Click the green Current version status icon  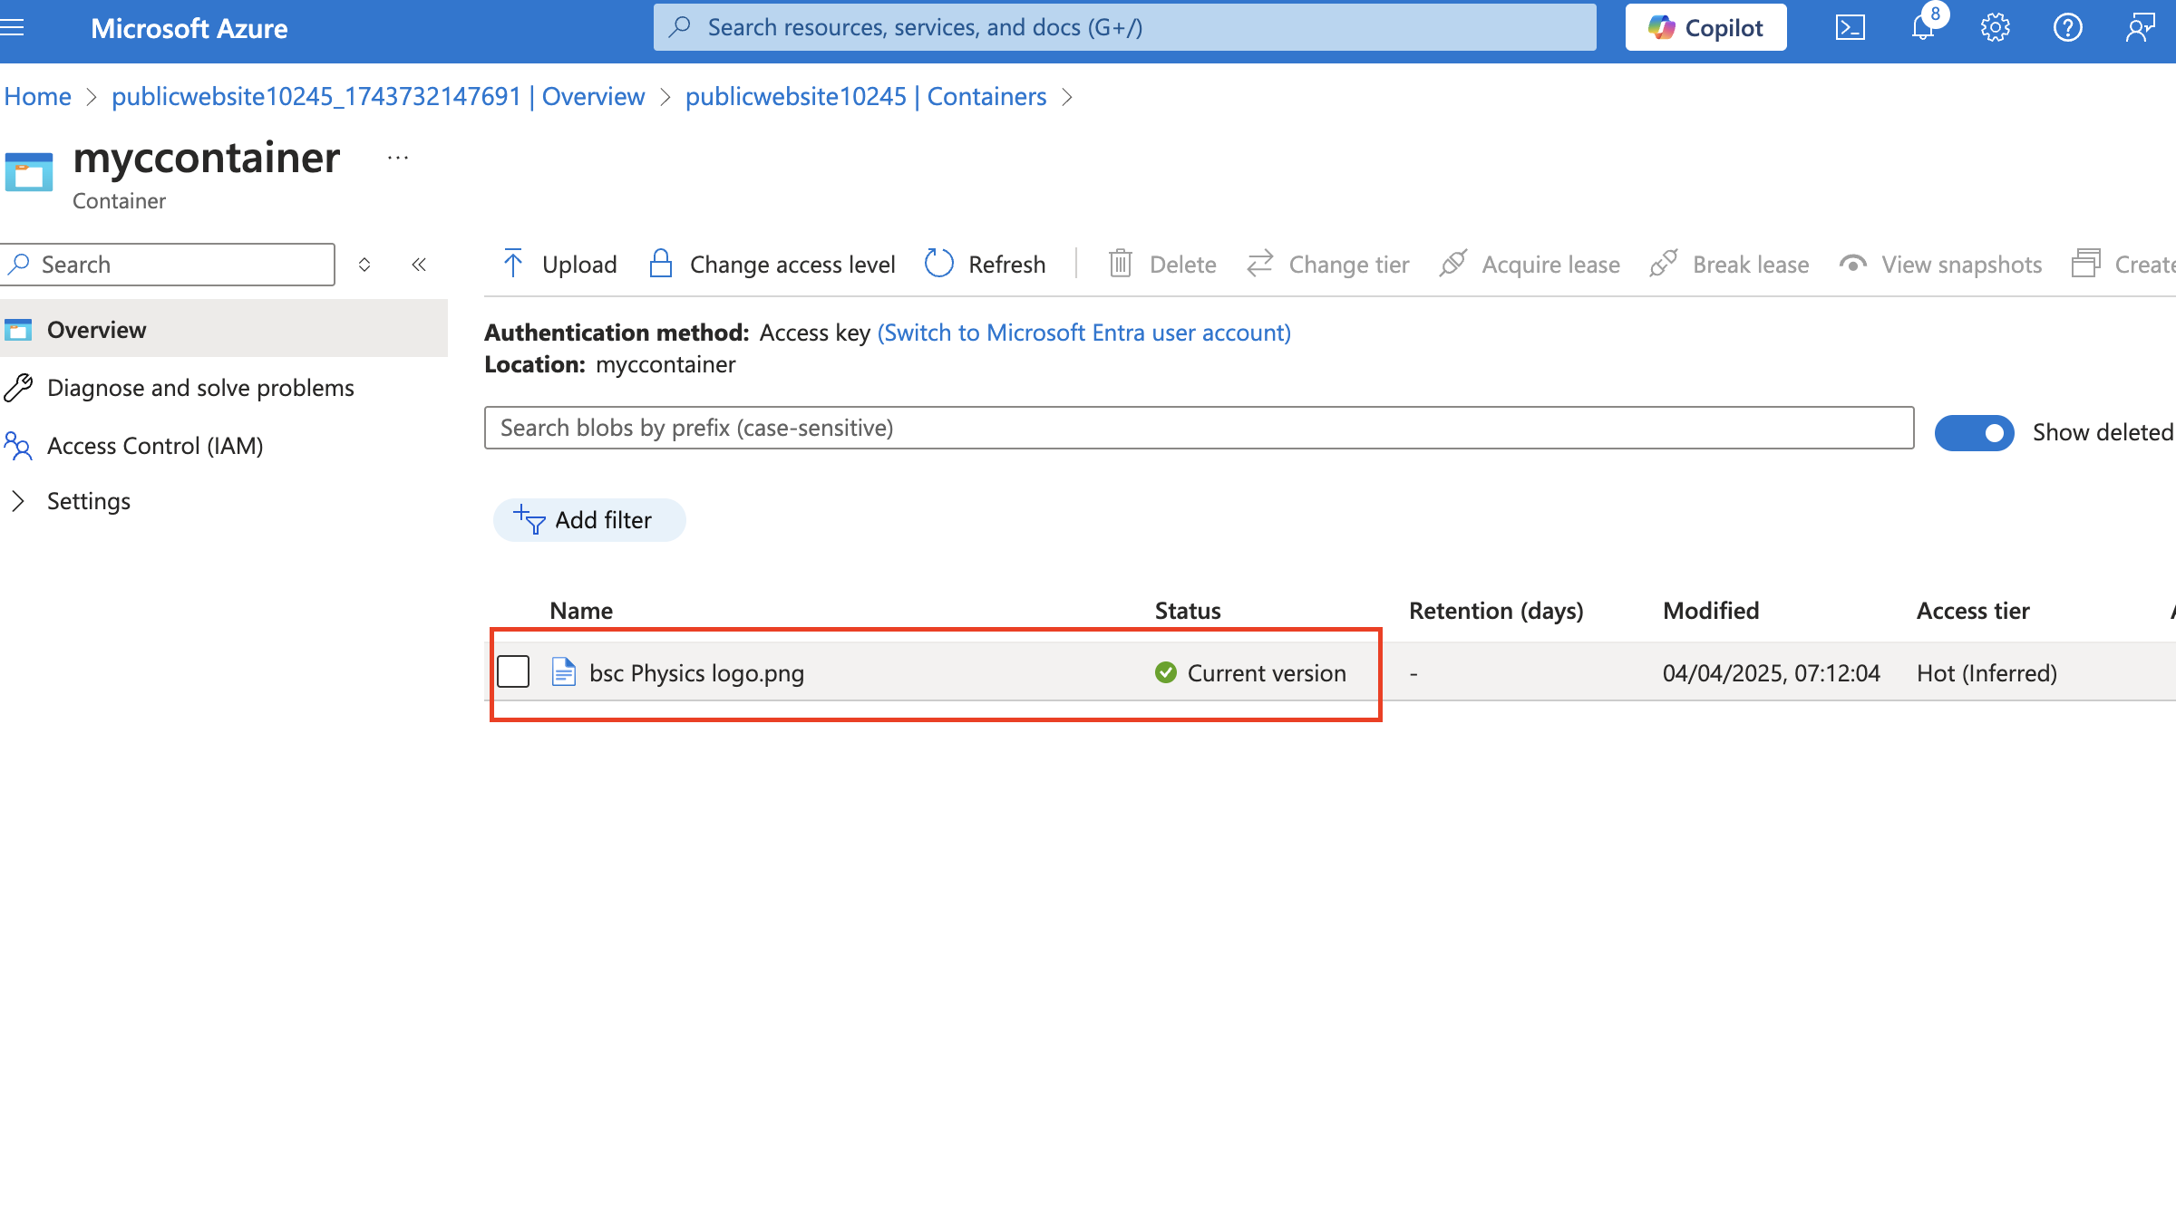pyautogui.click(x=1166, y=672)
